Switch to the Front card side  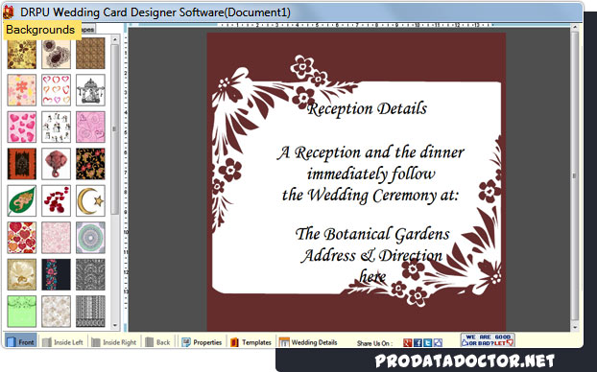click(20, 342)
